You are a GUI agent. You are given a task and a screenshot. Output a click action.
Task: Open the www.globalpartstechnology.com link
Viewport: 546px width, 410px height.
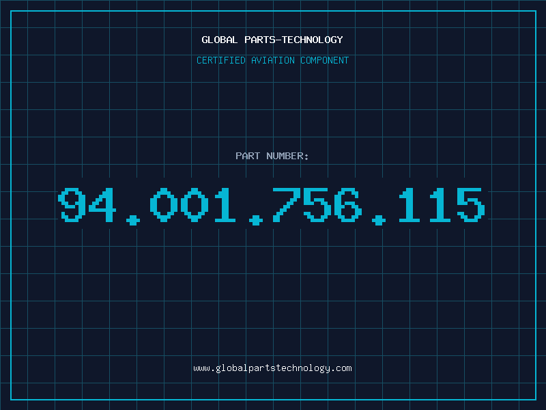pos(272,368)
